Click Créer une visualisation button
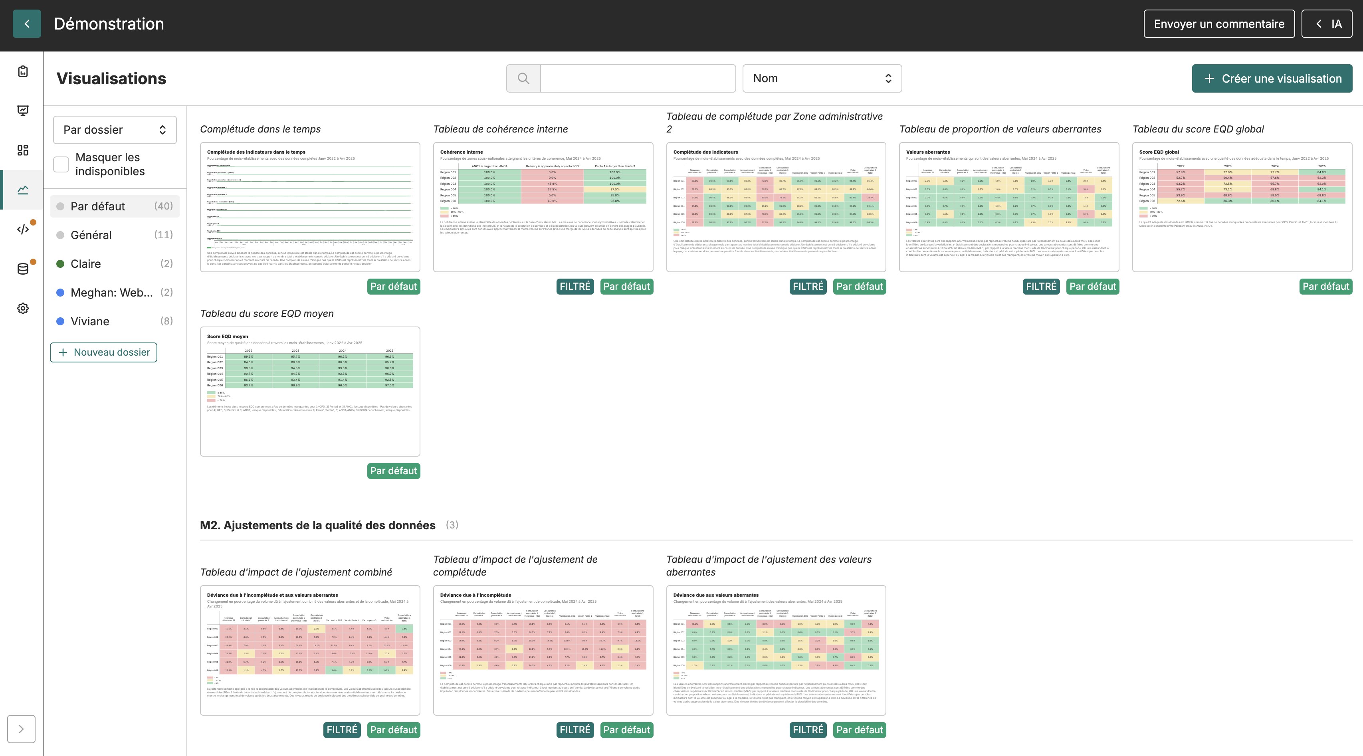 pyautogui.click(x=1272, y=78)
